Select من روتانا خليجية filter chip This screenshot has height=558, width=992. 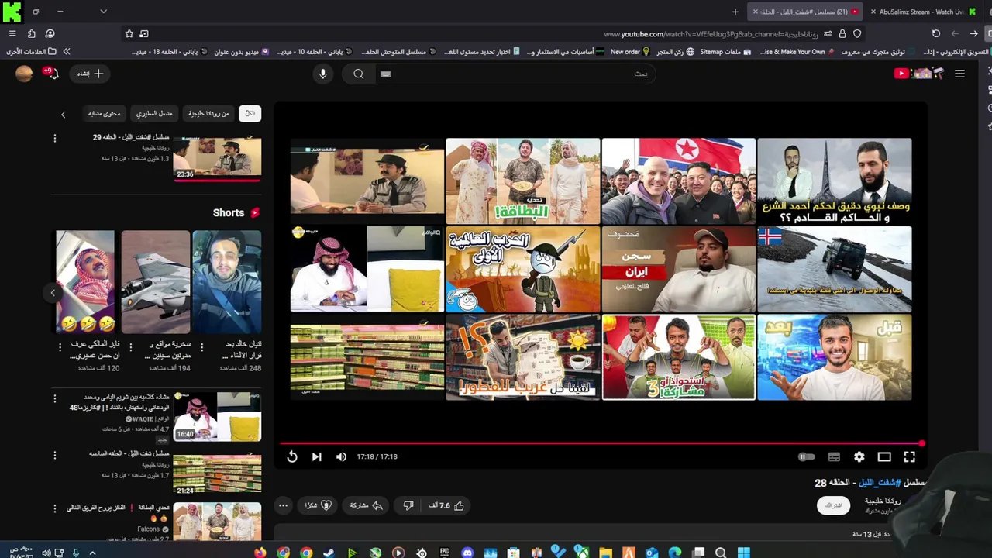[x=208, y=114]
